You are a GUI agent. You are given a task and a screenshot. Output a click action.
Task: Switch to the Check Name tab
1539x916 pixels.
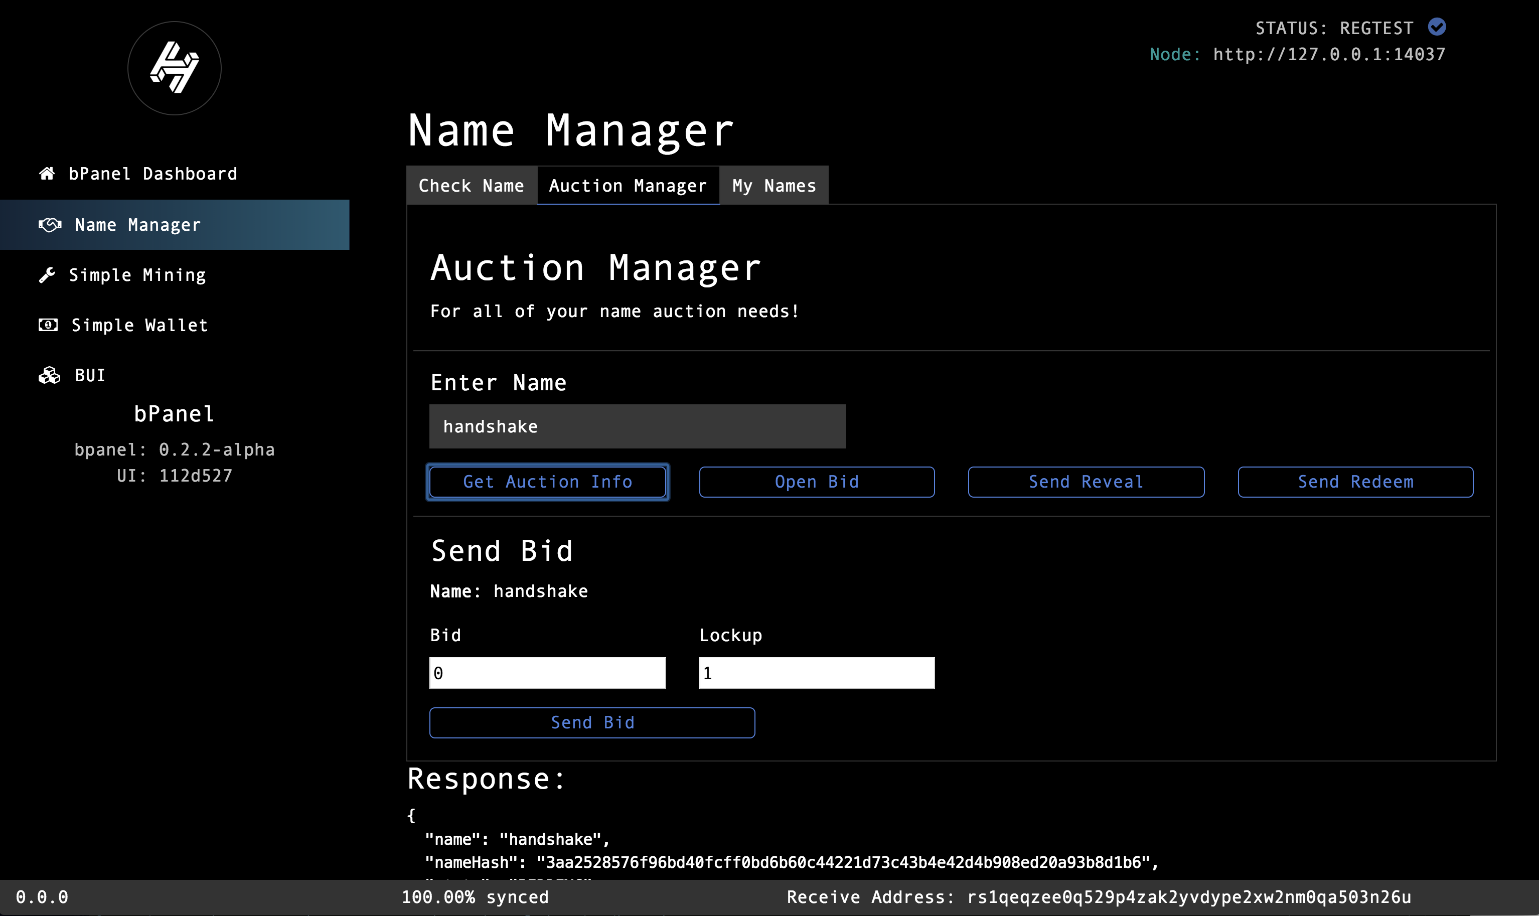[x=472, y=186]
